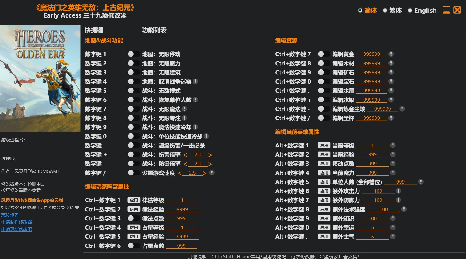The width and height of the screenshot is (466, 259).
Task: Open 支持作者 link
Action: [x=10, y=215]
